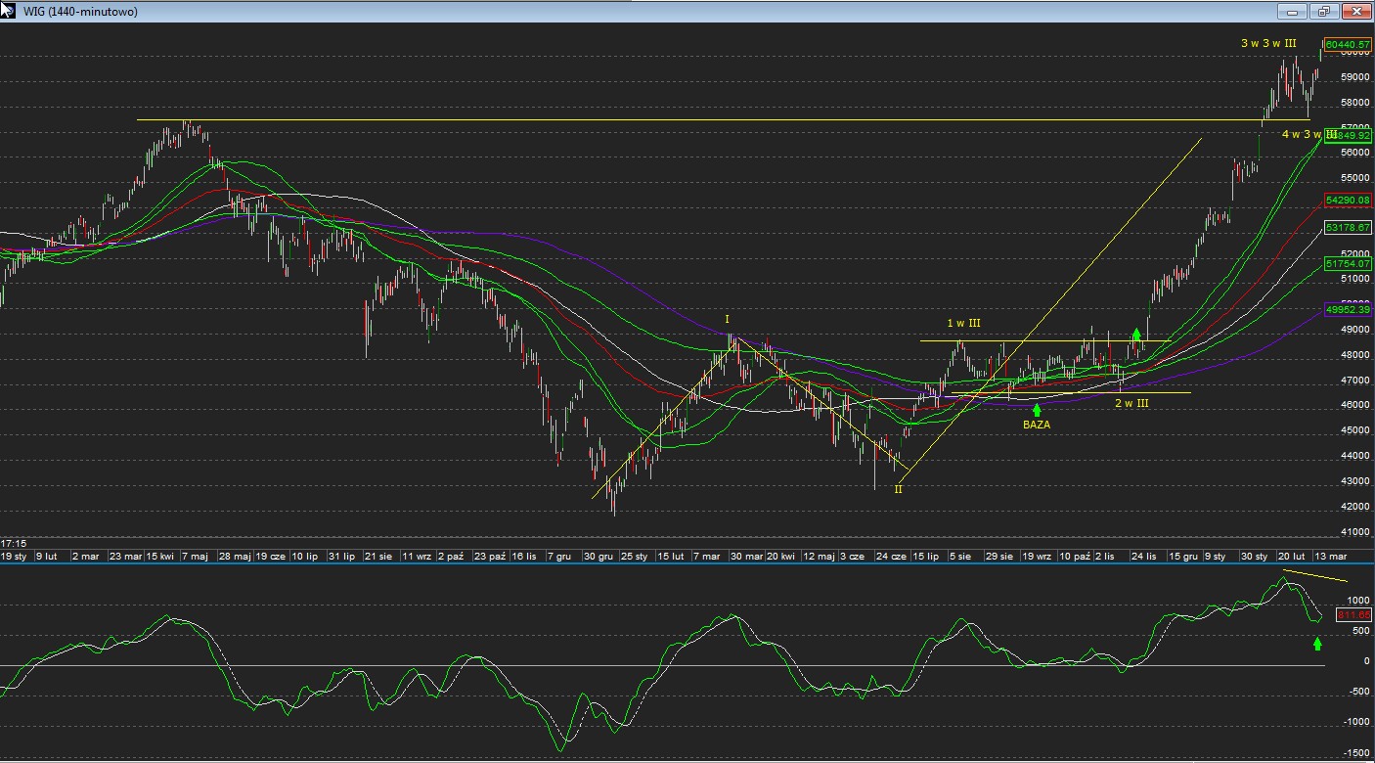
Task: Select the '1 w III' wave annotation
Action: (x=963, y=324)
